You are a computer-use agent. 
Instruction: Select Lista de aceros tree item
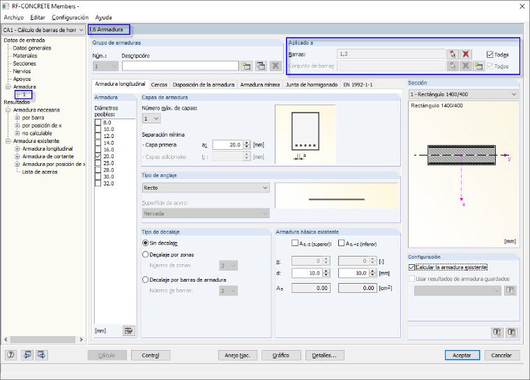[x=40, y=172]
